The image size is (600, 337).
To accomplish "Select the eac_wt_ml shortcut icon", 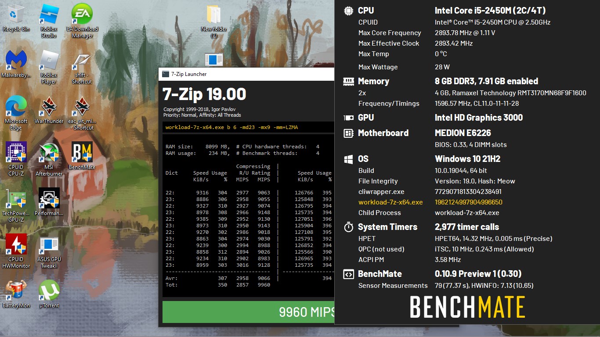I will (82, 113).
